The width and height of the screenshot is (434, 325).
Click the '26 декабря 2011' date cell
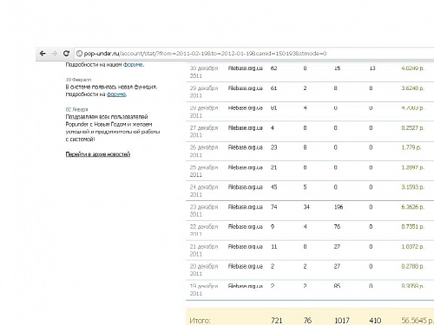point(204,151)
